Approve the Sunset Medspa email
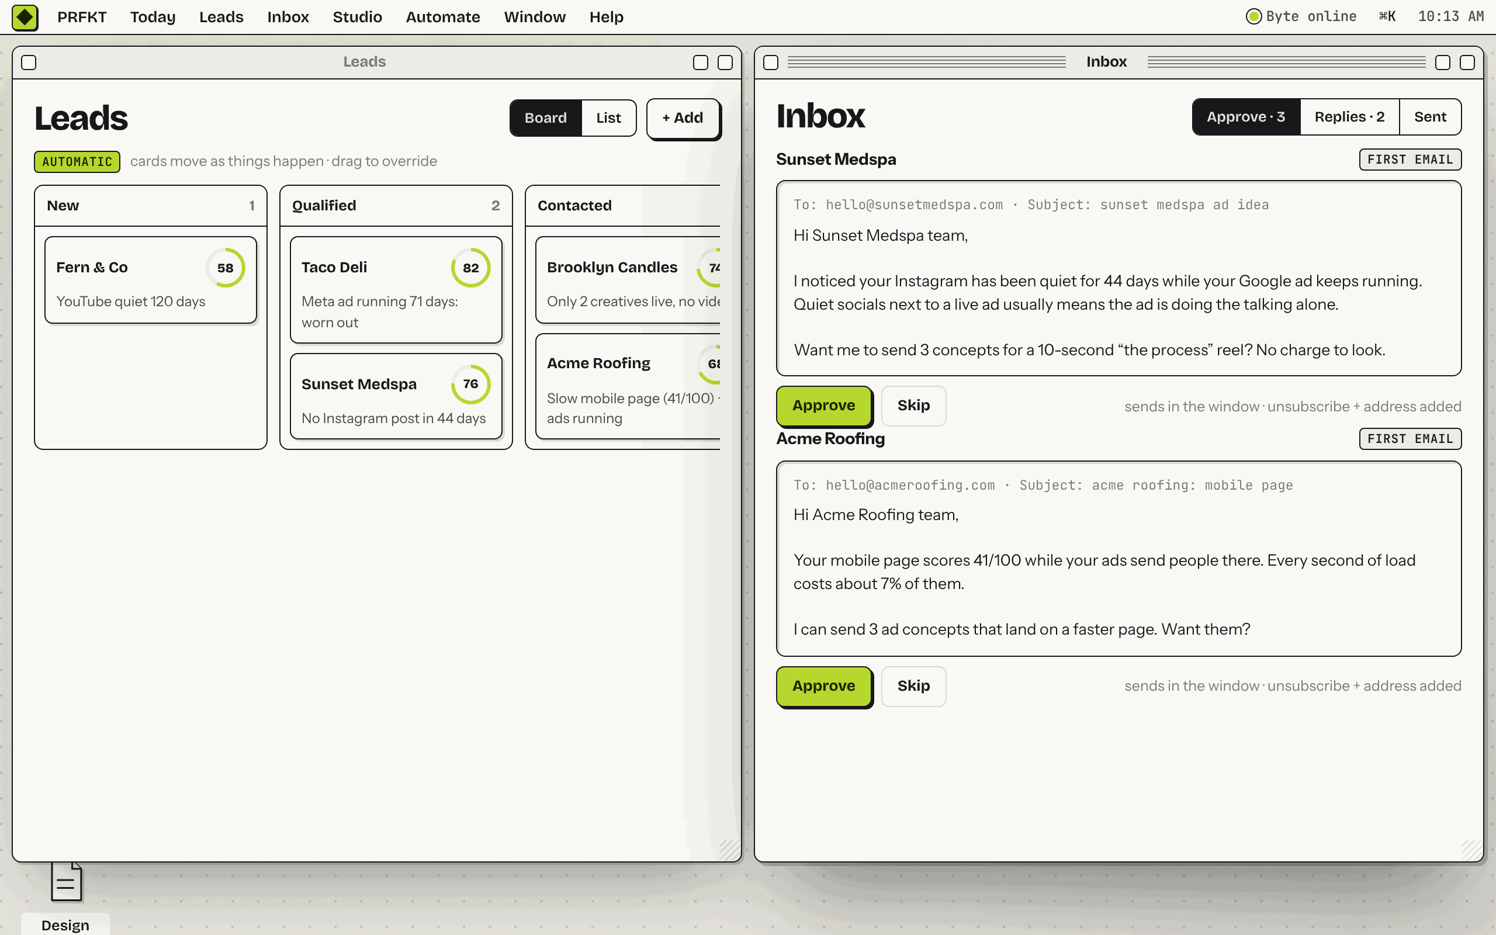Viewport: 1496px width, 935px height. tap(824, 406)
